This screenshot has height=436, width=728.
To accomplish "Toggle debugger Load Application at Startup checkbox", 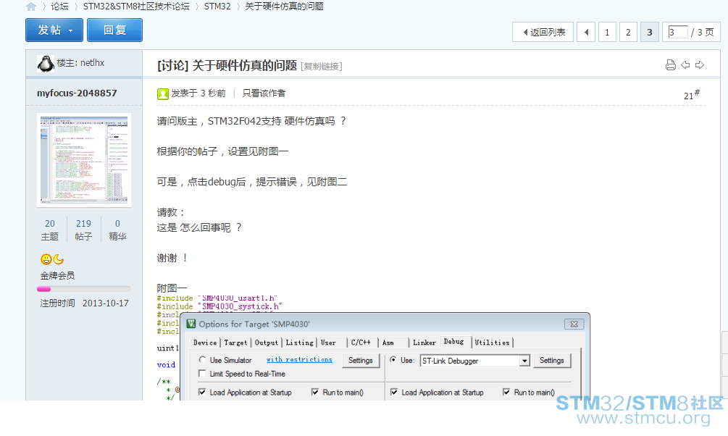I will [394, 392].
